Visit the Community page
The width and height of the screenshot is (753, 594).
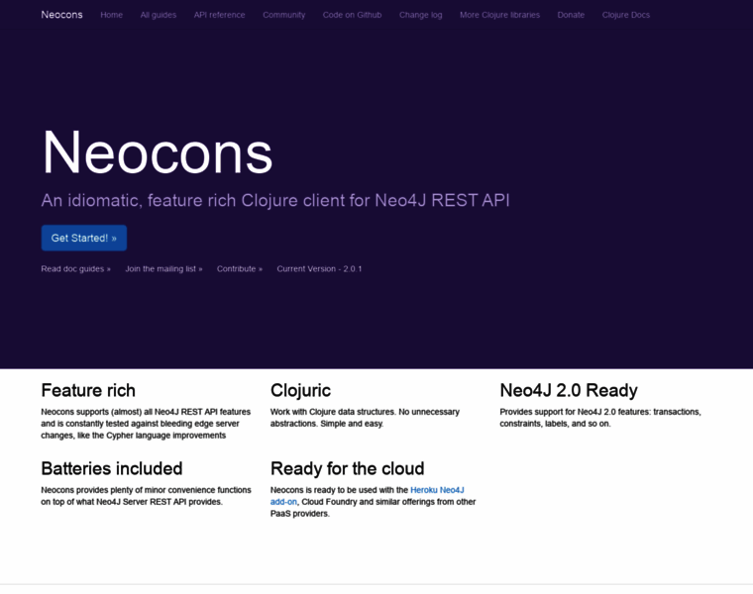pos(283,15)
